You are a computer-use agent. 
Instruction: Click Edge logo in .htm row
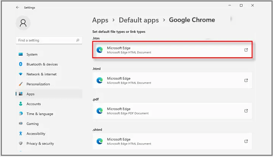[x=100, y=50]
